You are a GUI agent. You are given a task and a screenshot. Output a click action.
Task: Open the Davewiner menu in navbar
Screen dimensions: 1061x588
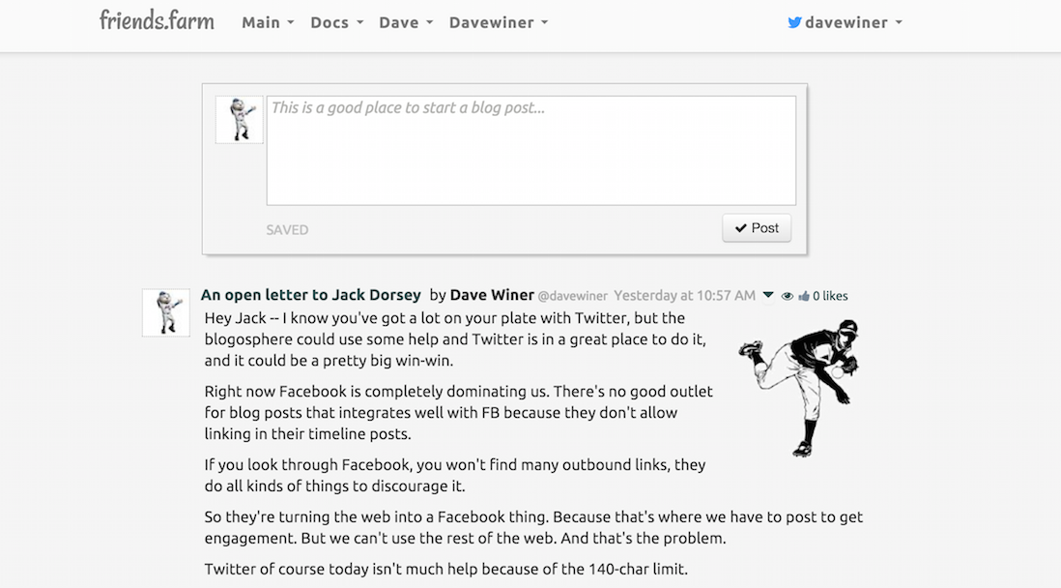pyautogui.click(x=498, y=22)
